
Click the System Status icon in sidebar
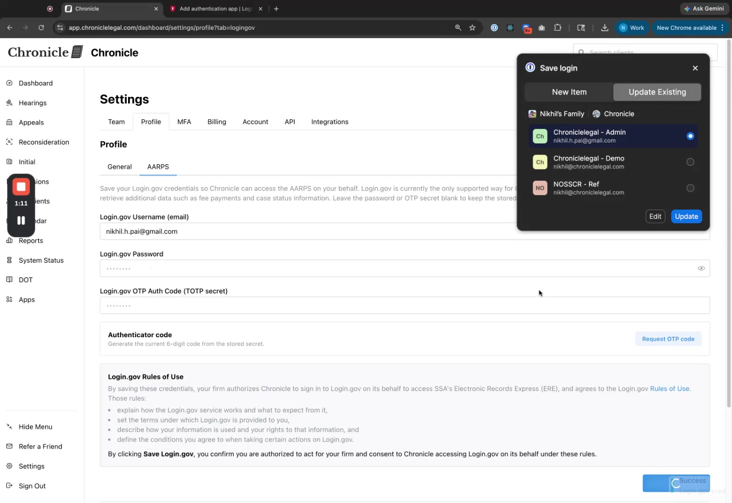click(9, 260)
